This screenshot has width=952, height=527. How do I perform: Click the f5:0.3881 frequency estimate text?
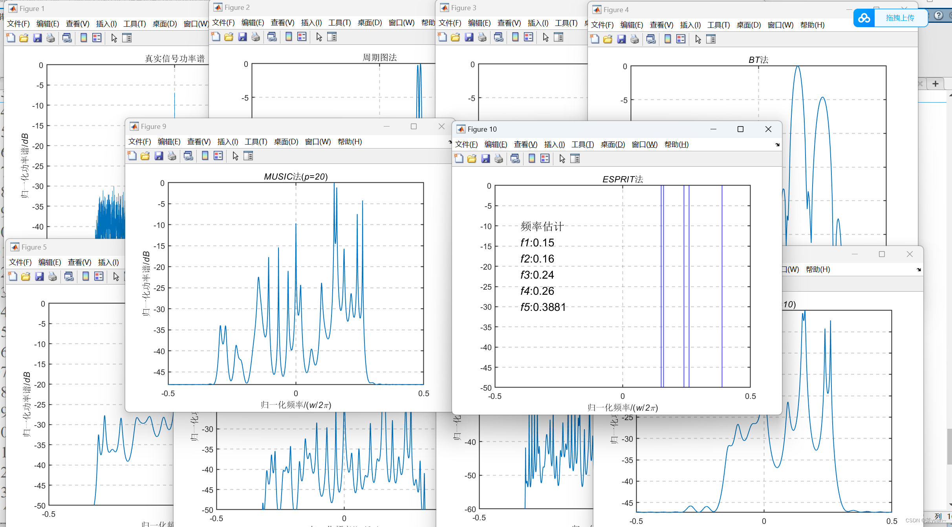tap(543, 307)
